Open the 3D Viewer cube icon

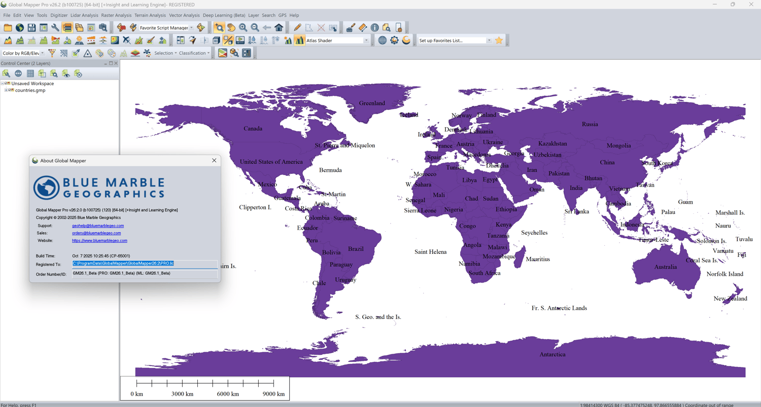[x=216, y=41]
